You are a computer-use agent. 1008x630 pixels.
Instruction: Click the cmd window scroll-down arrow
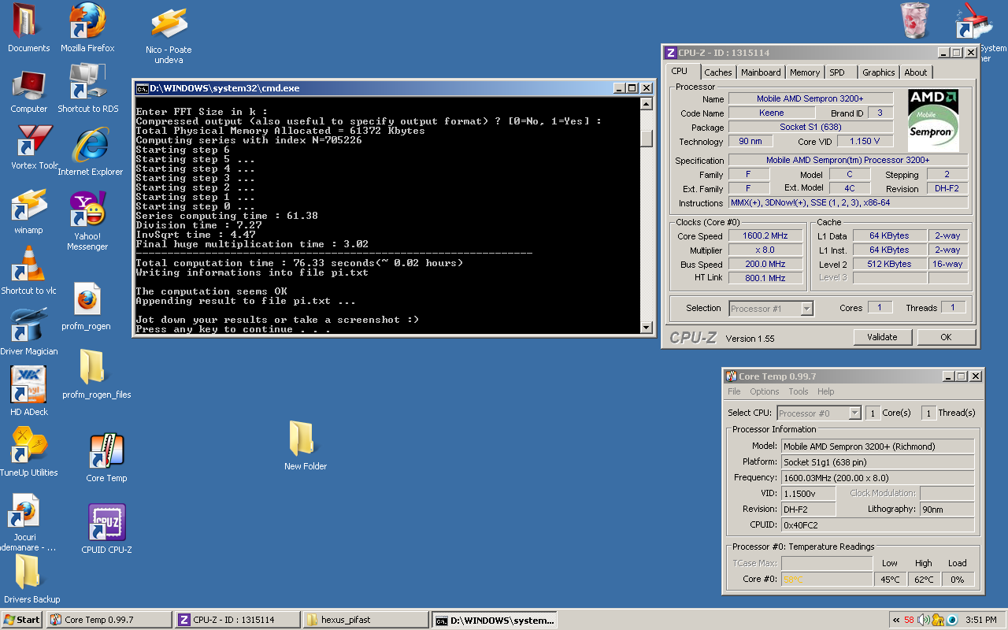coord(647,328)
